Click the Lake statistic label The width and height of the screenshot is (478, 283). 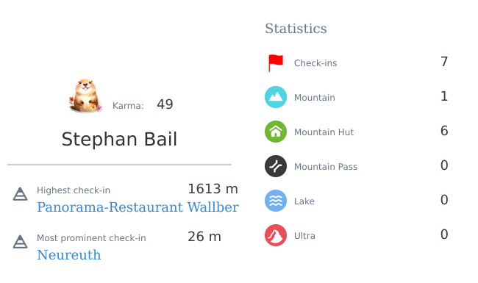pos(304,201)
